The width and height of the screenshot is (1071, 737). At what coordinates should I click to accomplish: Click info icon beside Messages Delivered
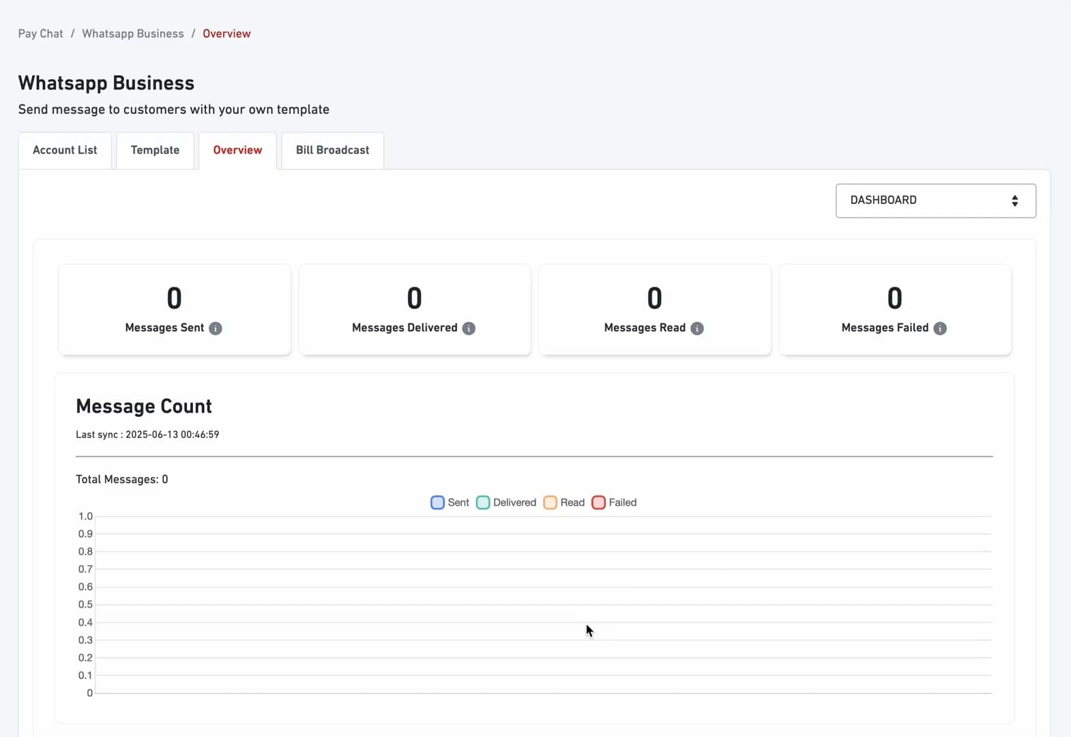469,328
